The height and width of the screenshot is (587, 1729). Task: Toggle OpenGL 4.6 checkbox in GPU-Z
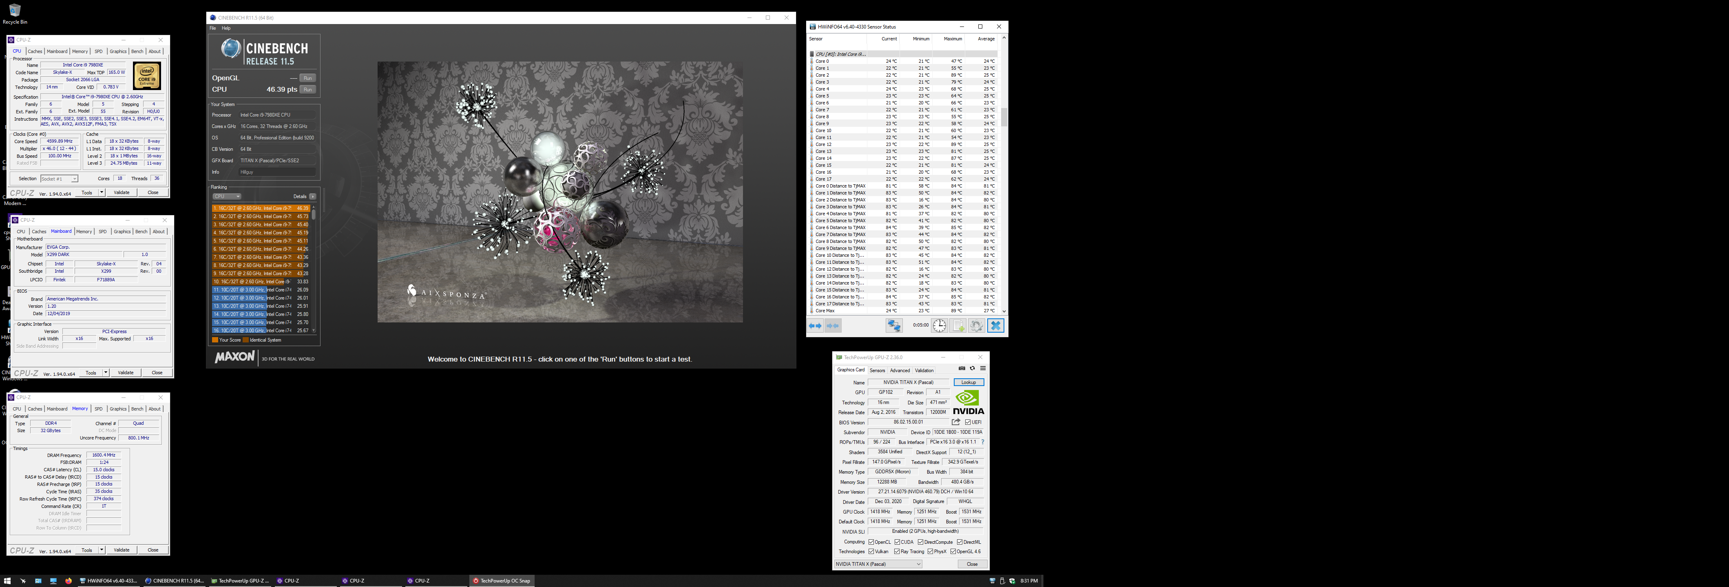click(953, 552)
